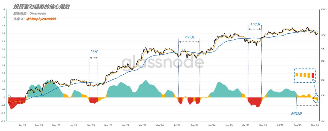Click the @Murphychen888 author handle
This screenshot has height=131, width=328.
pyautogui.click(x=41, y=19)
